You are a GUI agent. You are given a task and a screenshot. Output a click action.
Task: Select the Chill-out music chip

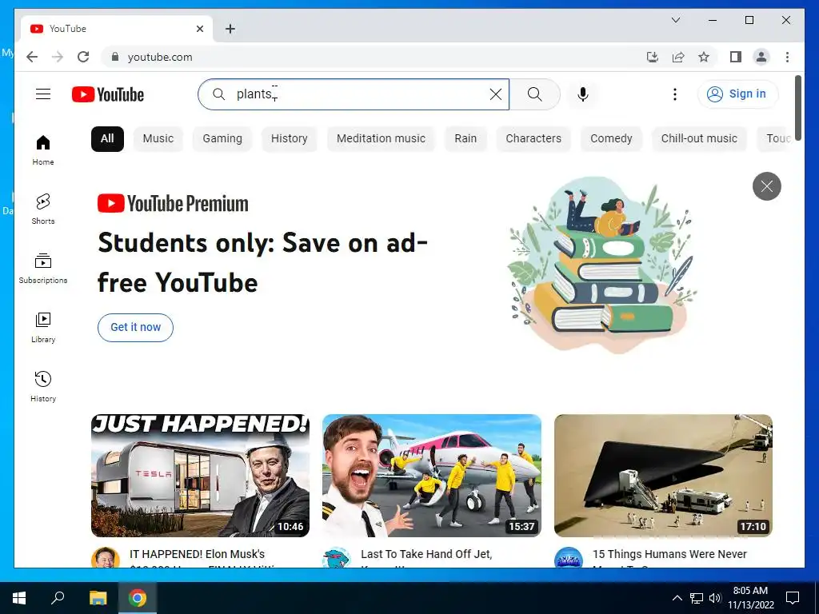pyautogui.click(x=699, y=139)
